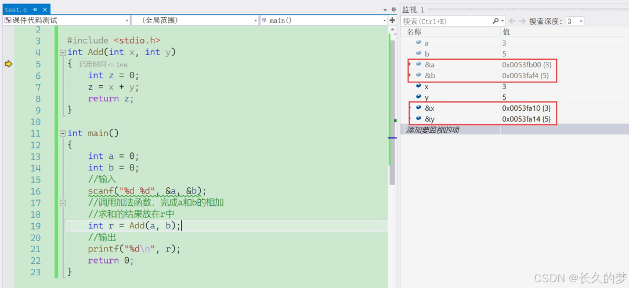Click the int main() line
This screenshot has width=629, height=288.
pos(93,133)
